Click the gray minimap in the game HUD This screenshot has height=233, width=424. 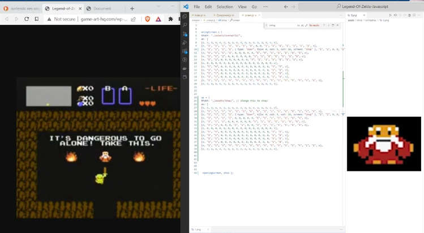(49, 96)
